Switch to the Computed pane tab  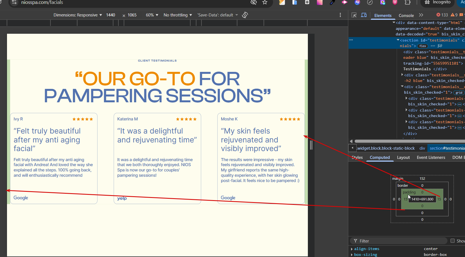[x=380, y=157]
